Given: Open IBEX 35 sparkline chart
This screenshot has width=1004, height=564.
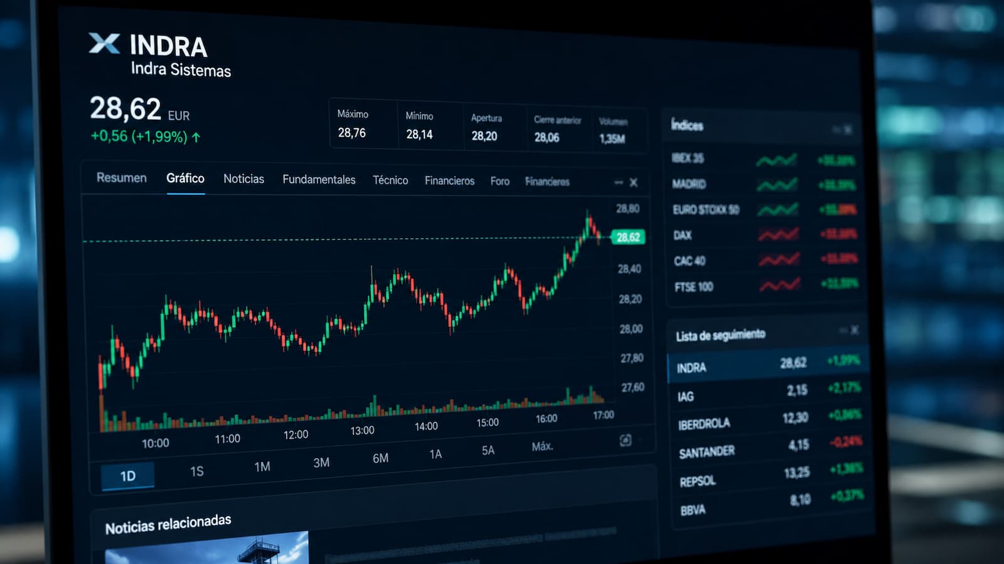Looking at the screenshot, I should coord(776,160).
